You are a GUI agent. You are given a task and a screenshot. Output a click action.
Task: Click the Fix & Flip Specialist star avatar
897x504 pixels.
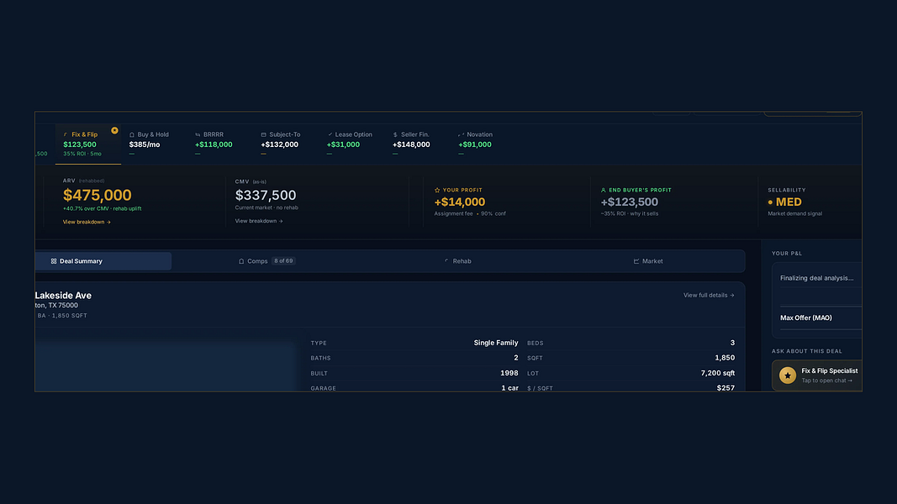click(788, 375)
